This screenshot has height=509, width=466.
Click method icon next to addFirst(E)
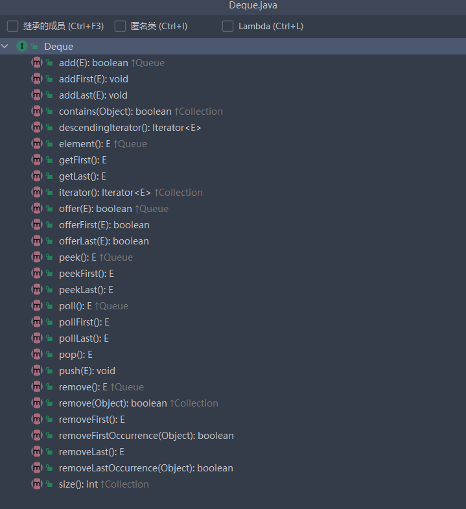[37, 79]
